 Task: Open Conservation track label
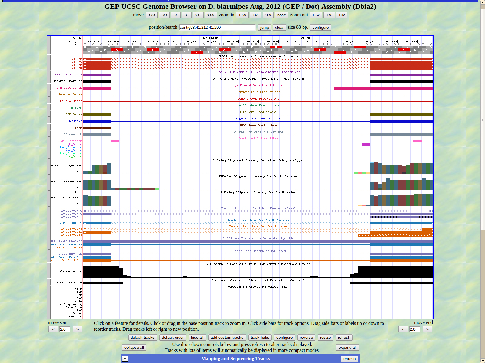click(x=71, y=271)
